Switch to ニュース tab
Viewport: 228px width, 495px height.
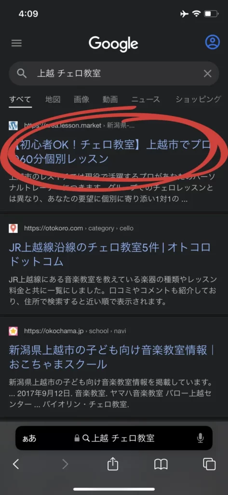click(x=146, y=99)
